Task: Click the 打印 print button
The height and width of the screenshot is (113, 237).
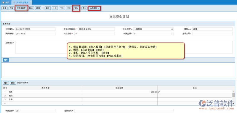Action: pos(38,8)
